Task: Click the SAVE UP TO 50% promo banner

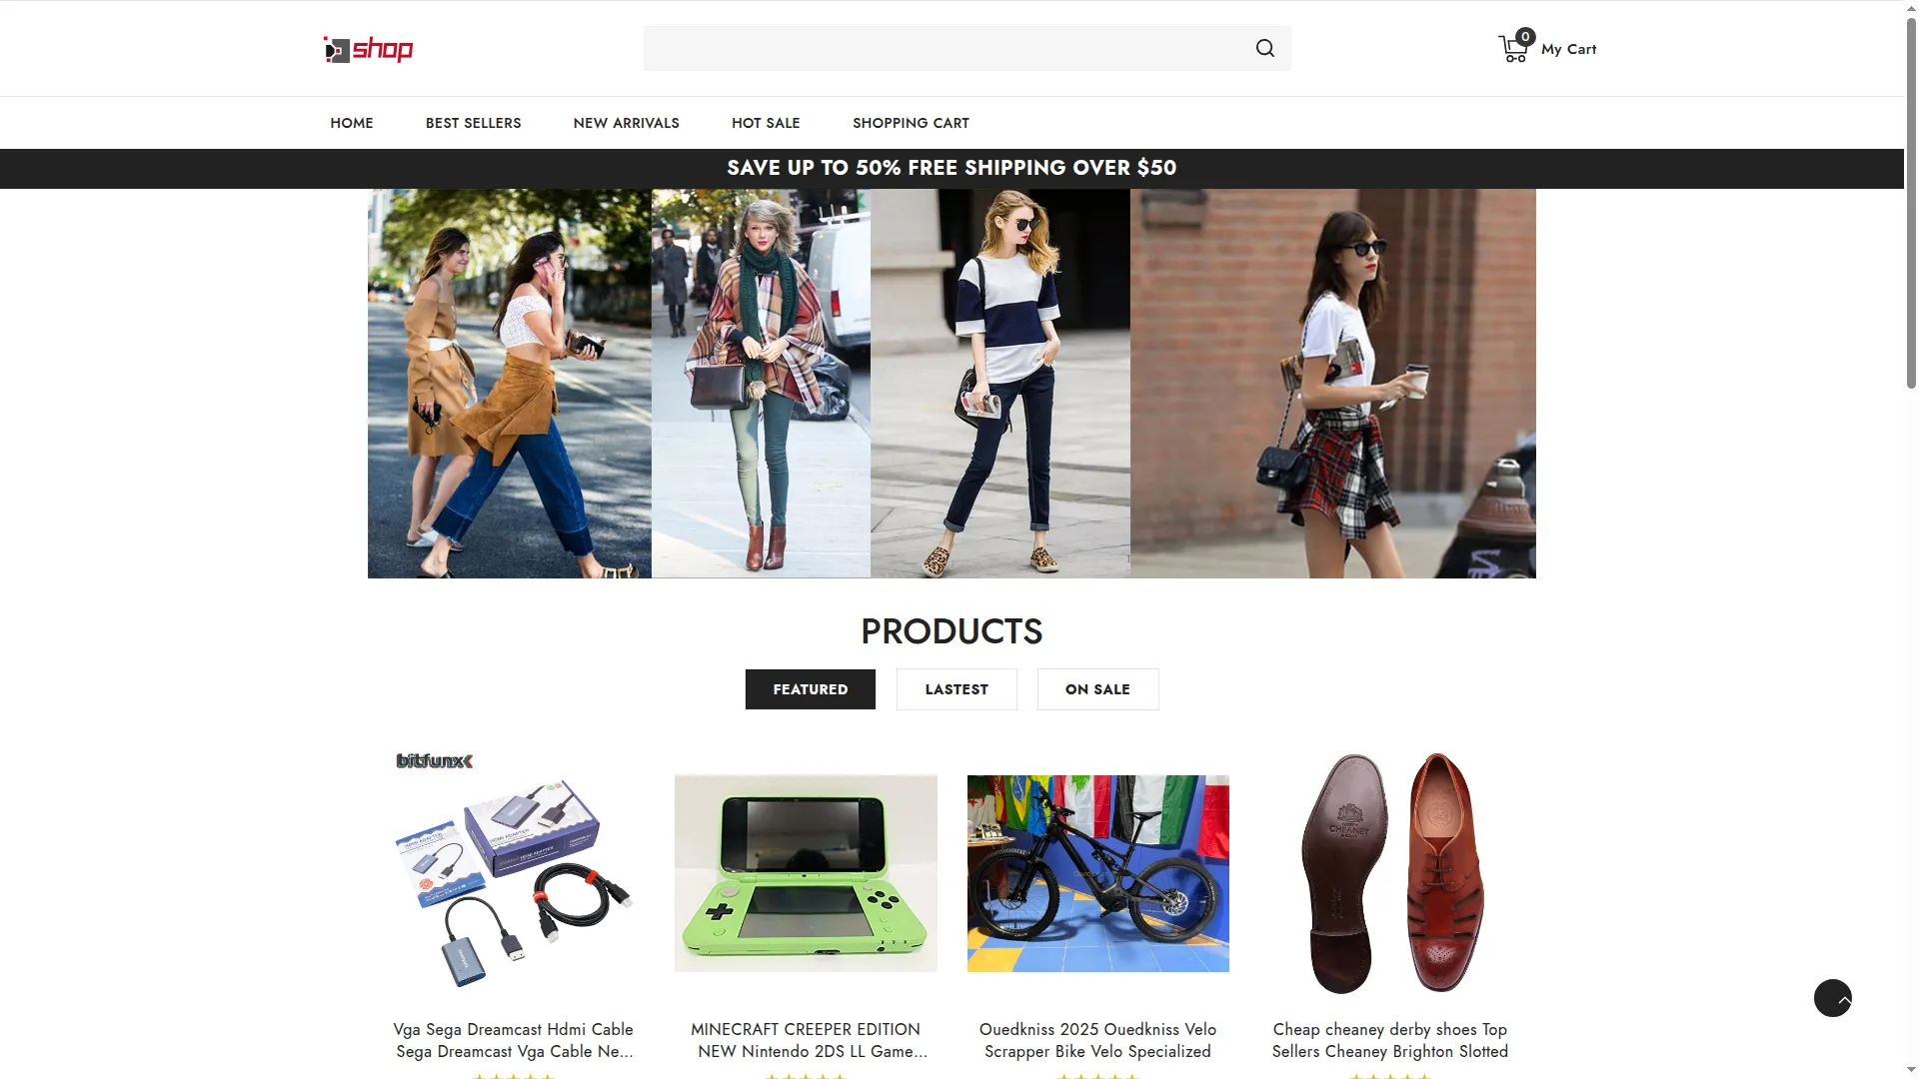Action: tap(952, 168)
